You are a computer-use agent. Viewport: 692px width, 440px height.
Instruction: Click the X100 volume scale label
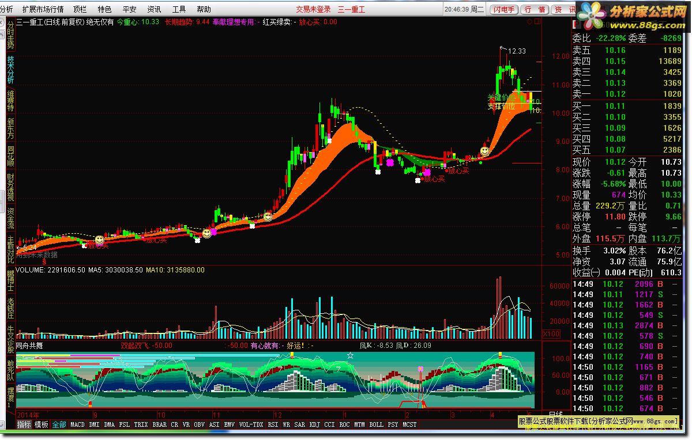[551, 333]
